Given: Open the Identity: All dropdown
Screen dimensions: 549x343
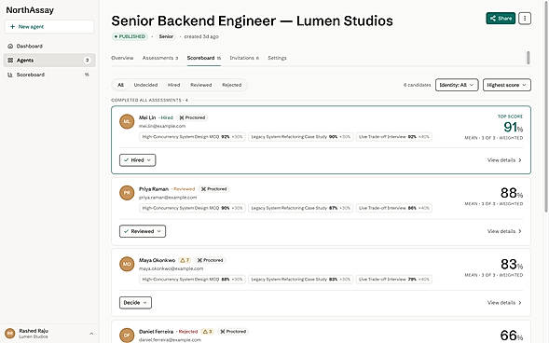Looking at the screenshot, I should (457, 85).
